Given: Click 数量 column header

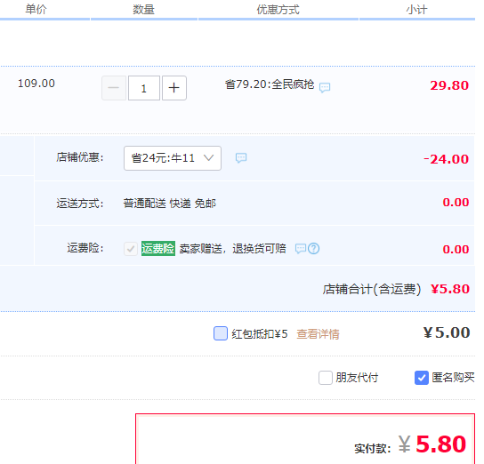Looking at the screenshot, I should [x=143, y=9].
